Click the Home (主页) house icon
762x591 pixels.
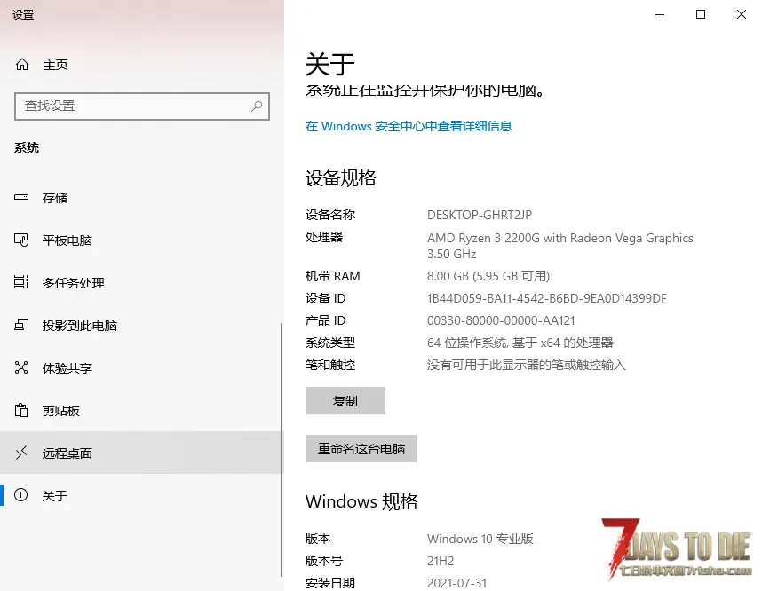click(22, 65)
